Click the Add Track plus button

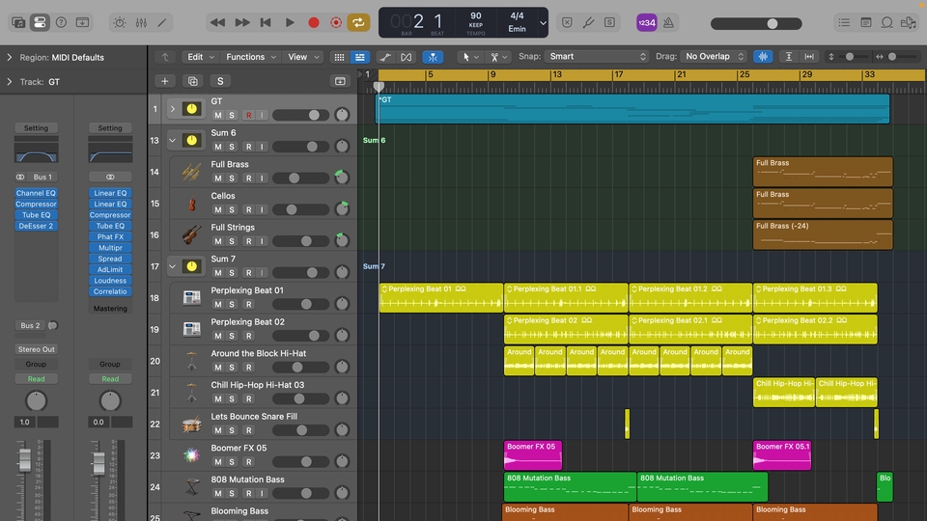click(165, 82)
